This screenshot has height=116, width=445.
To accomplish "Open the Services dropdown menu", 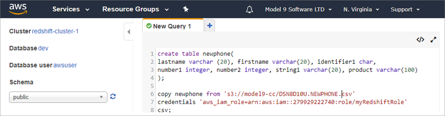I will tap(71, 9).
